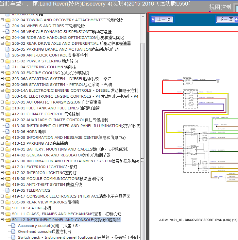Viewport: 238px width, 240px height.
Task: Click folder icon of 412-02 Auxiliary Climate Control
Action: click(x=8, y=120)
